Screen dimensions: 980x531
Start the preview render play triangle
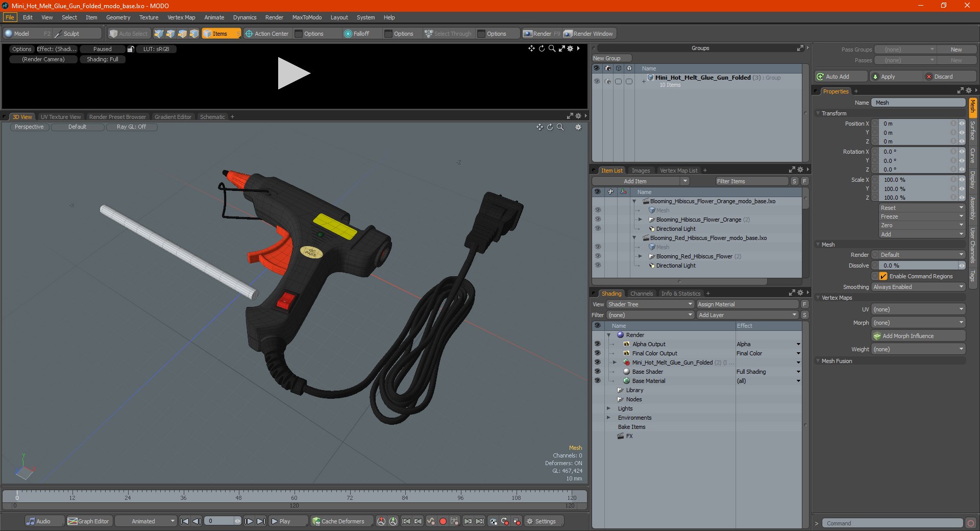pyautogui.click(x=293, y=74)
